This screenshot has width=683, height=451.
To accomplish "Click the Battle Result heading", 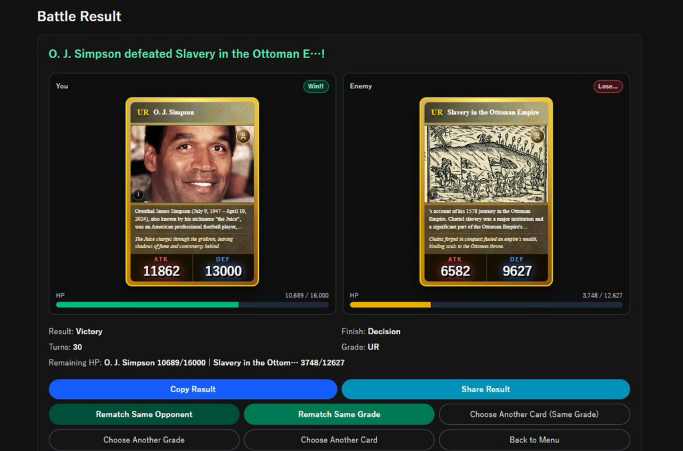I will (79, 16).
